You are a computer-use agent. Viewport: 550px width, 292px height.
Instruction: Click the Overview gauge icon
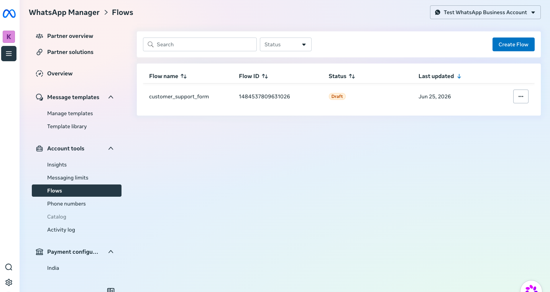pos(39,73)
